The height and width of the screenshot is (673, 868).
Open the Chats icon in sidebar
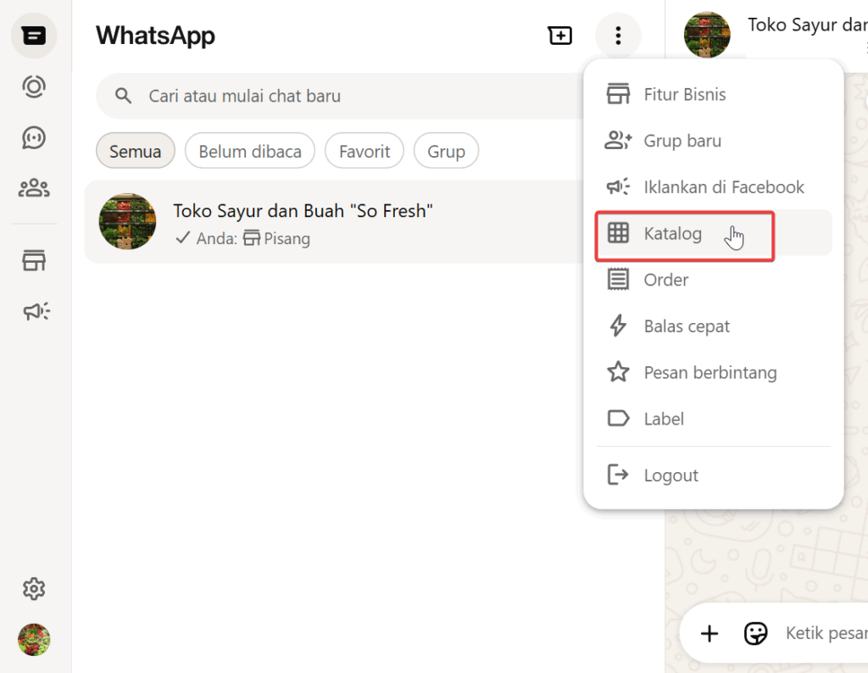tap(34, 36)
